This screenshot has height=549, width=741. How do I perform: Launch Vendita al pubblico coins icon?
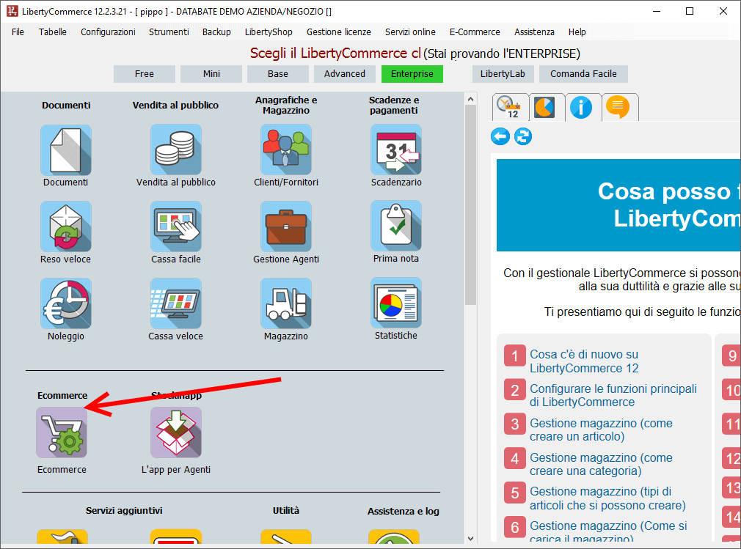click(x=175, y=150)
